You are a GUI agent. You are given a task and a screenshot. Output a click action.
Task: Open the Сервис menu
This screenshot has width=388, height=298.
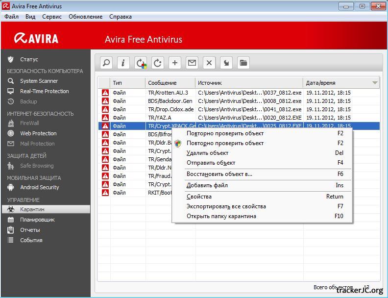click(x=52, y=17)
